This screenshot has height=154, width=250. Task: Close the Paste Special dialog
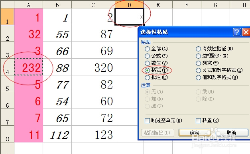click(x=246, y=32)
